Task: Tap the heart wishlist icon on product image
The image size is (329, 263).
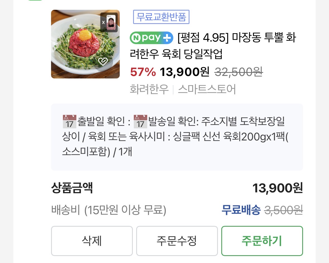Action: pos(103,62)
